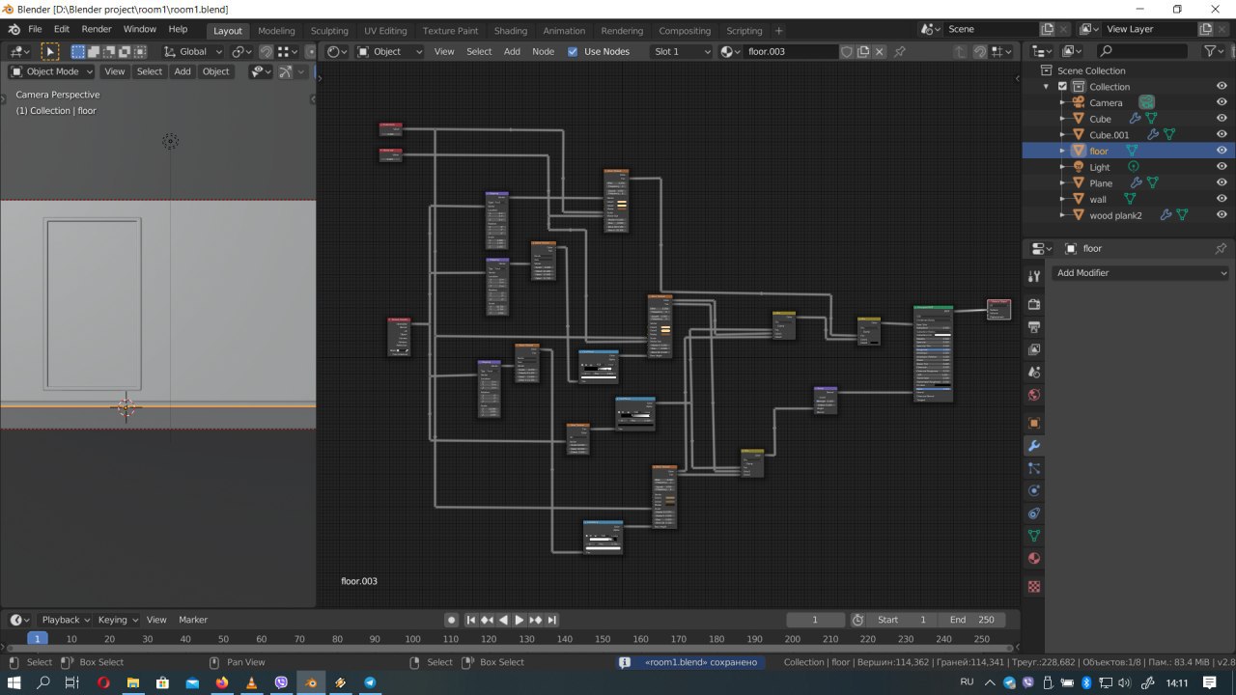Open the Object Mode dropdown
Image resolution: width=1236 pixels, height=695 pixels.
pyautogui.click(x=52, y=71)
